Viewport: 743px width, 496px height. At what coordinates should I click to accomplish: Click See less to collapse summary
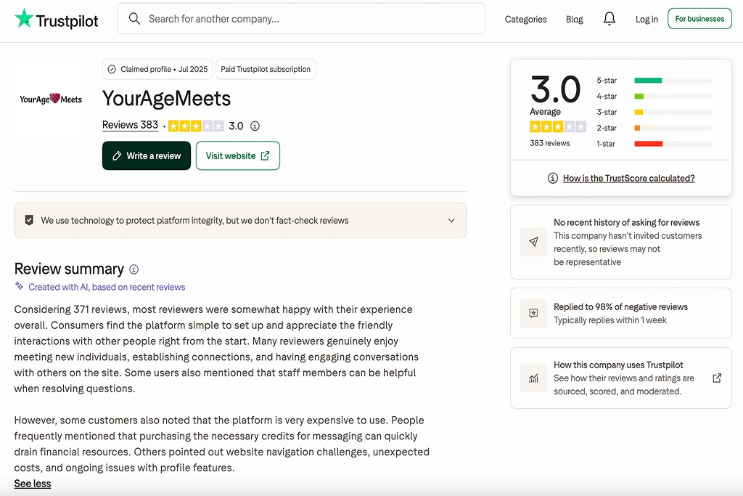click(32, 484)
